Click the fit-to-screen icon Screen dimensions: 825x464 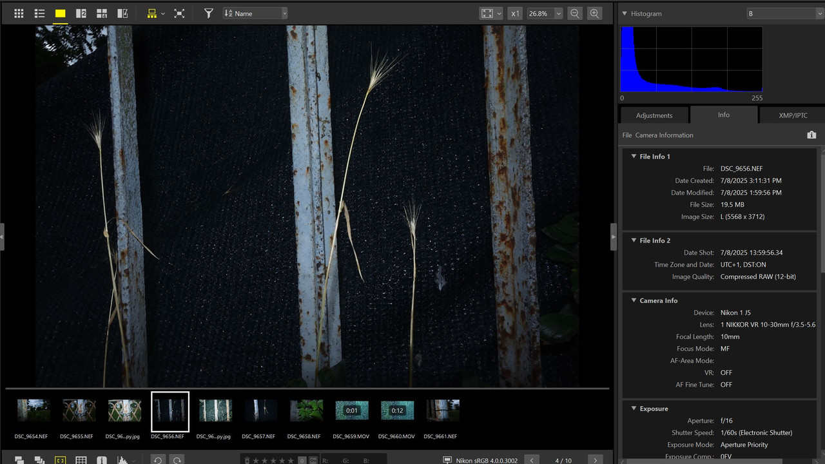(487, 13)
